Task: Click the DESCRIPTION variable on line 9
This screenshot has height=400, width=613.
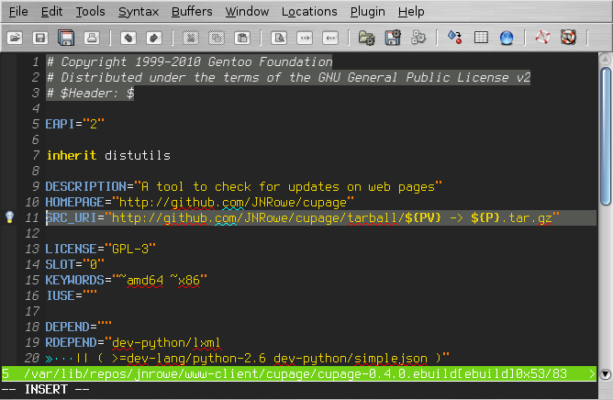Action: [x=86, y=186]
